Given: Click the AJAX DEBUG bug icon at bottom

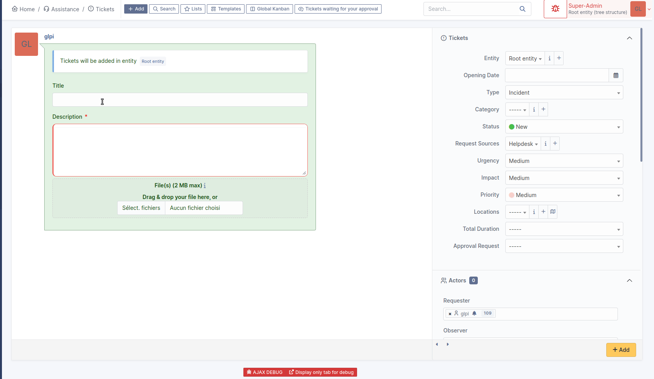Looking at the screenshot, I should [x=249, y=372].
